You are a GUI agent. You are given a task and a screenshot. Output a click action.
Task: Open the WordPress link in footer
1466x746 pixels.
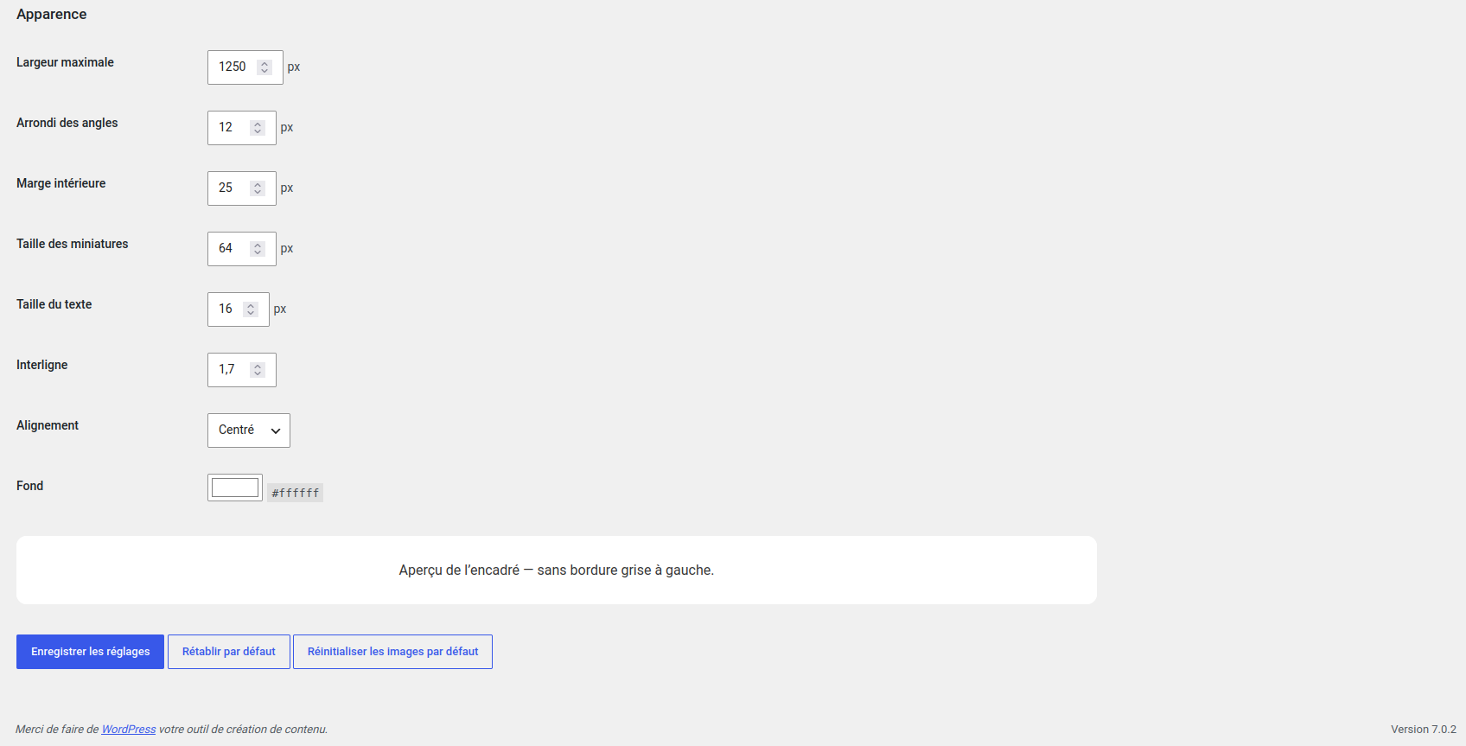click(x=129, y=730)
